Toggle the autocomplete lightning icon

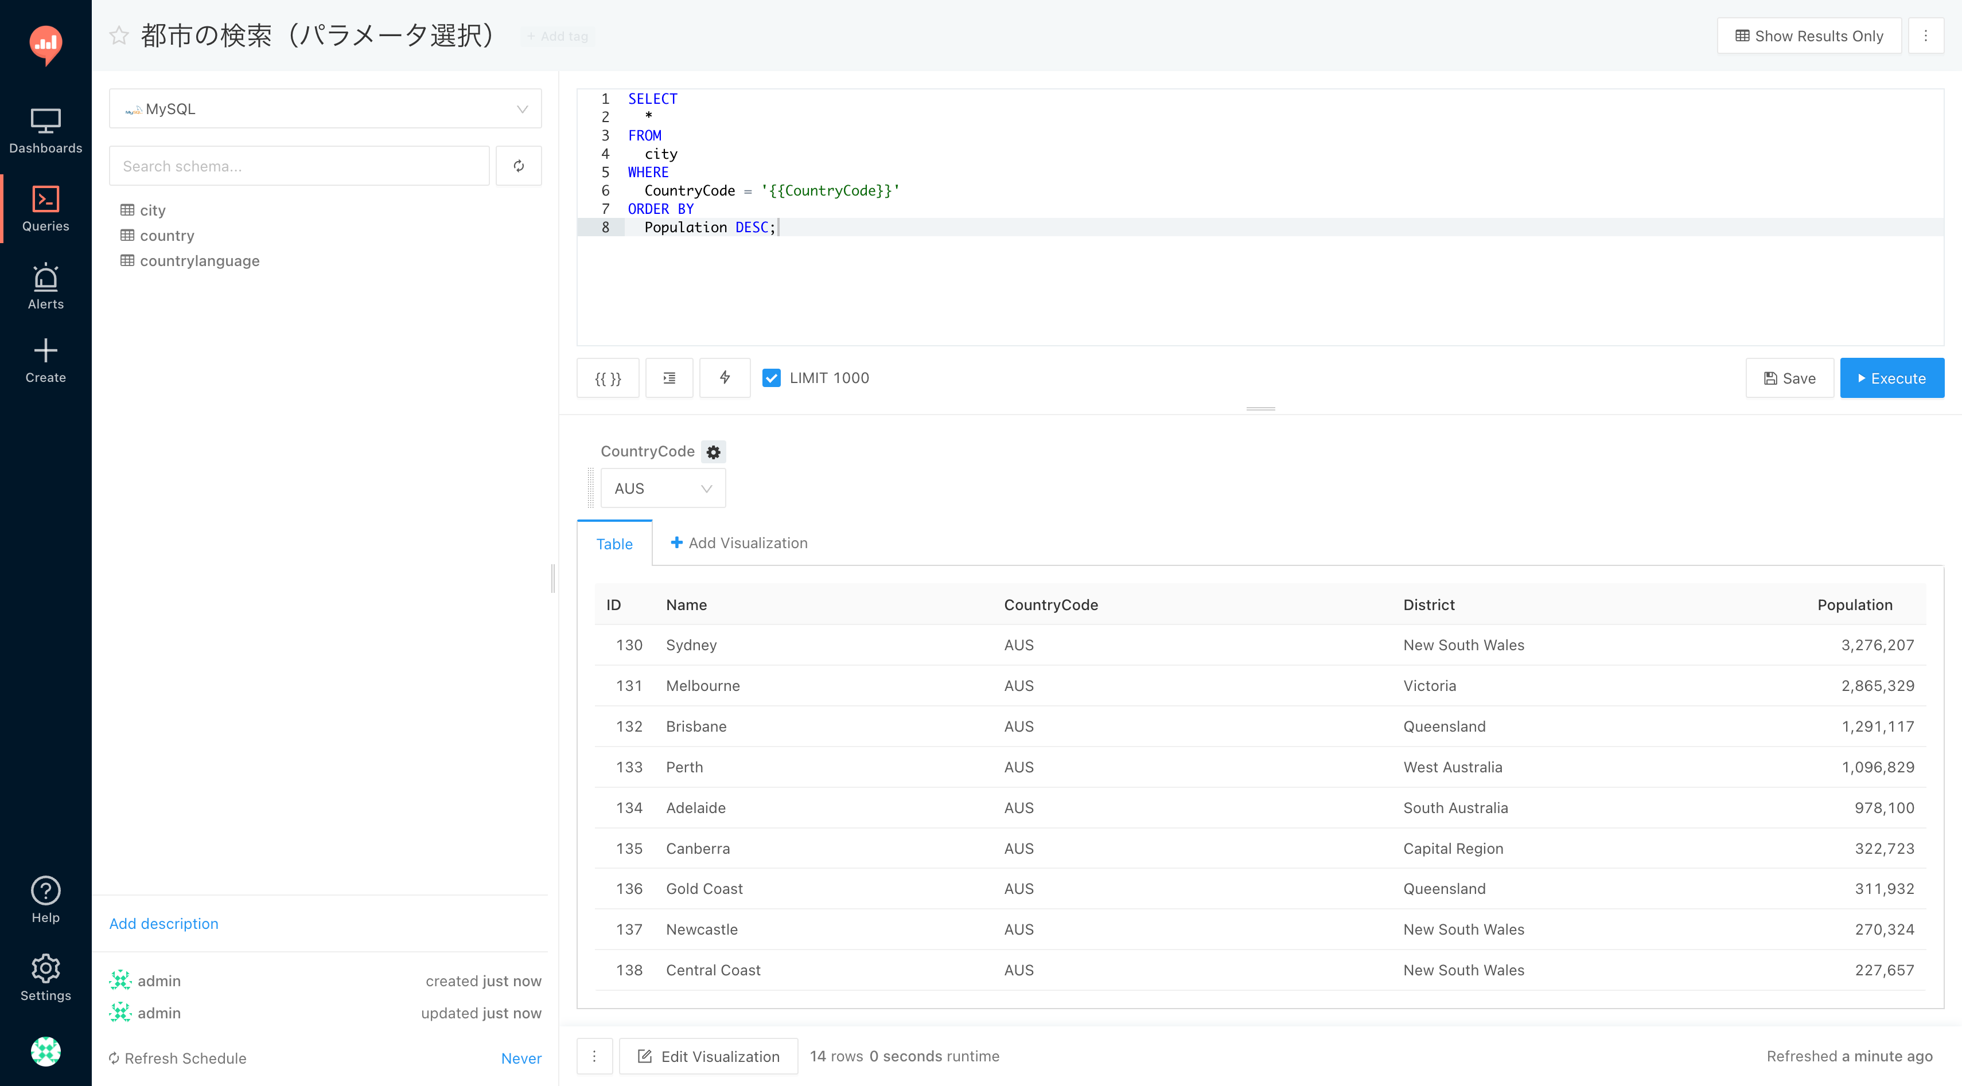pos(725,378)
